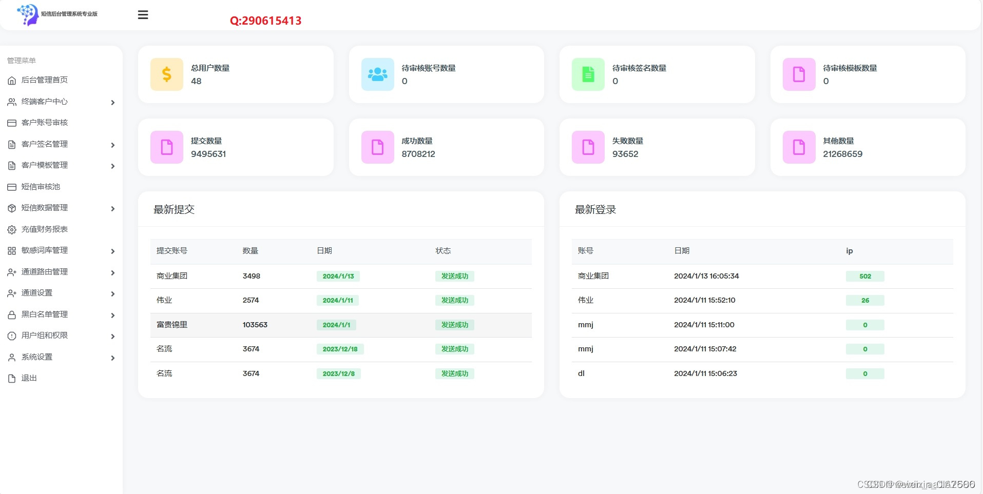Click the 其他数量 value 21268659
Image resolution: width=983 pixels, height=494 pixels.
(843, 154)
